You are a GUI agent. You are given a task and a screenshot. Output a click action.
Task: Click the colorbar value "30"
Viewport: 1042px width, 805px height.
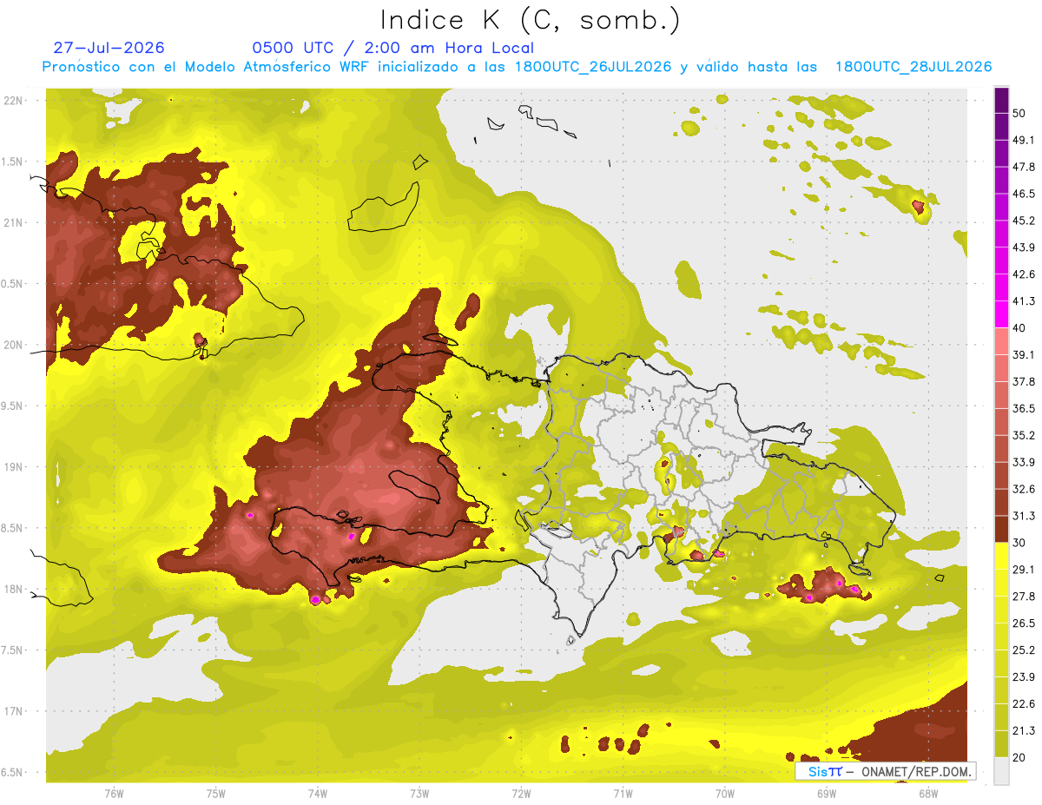(x=1019, y=543)
